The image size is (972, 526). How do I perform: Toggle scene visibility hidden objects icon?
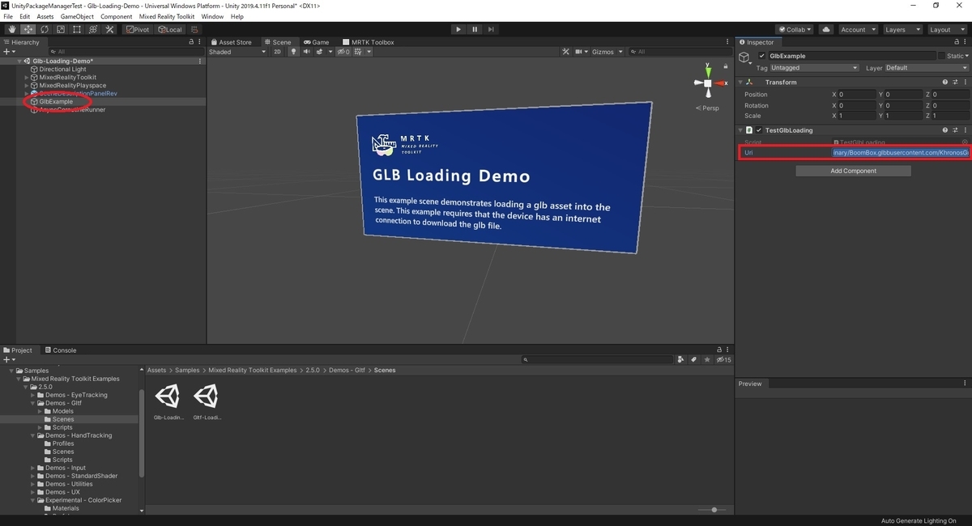point(343,52)
